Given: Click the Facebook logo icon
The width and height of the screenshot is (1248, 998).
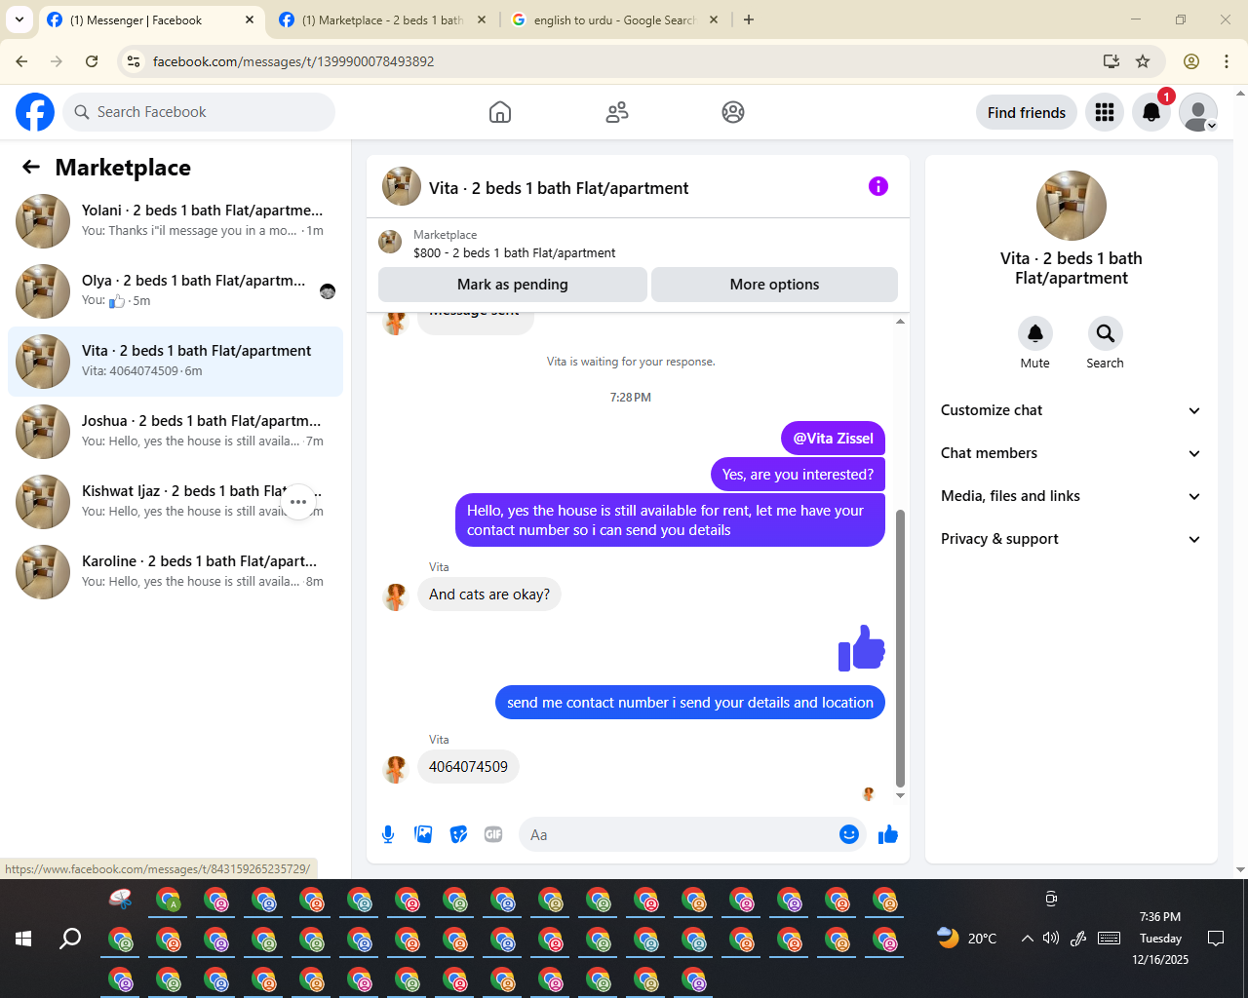Looking at the screenshot, I should coord(35,112).
